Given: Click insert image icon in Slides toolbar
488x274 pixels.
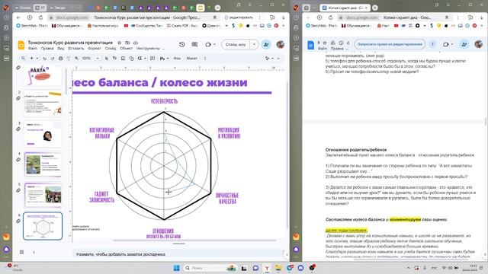Looking at the screenshot, I should (x=123, y=58).
